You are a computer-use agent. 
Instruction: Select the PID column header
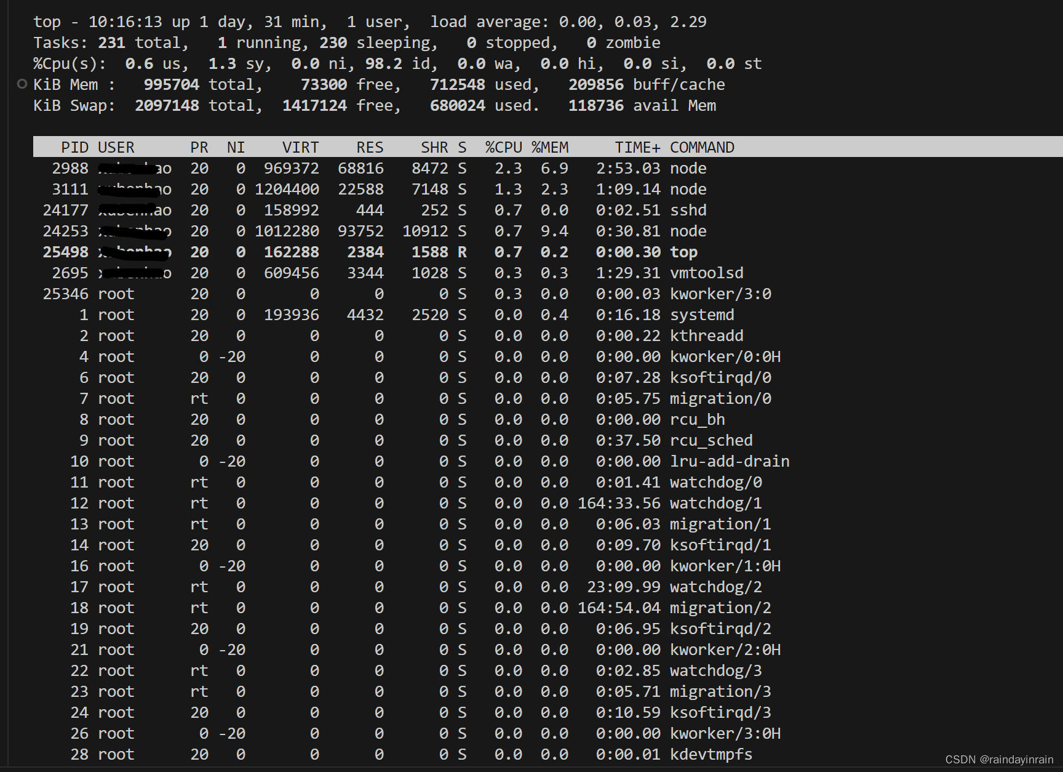pos(74,148)
